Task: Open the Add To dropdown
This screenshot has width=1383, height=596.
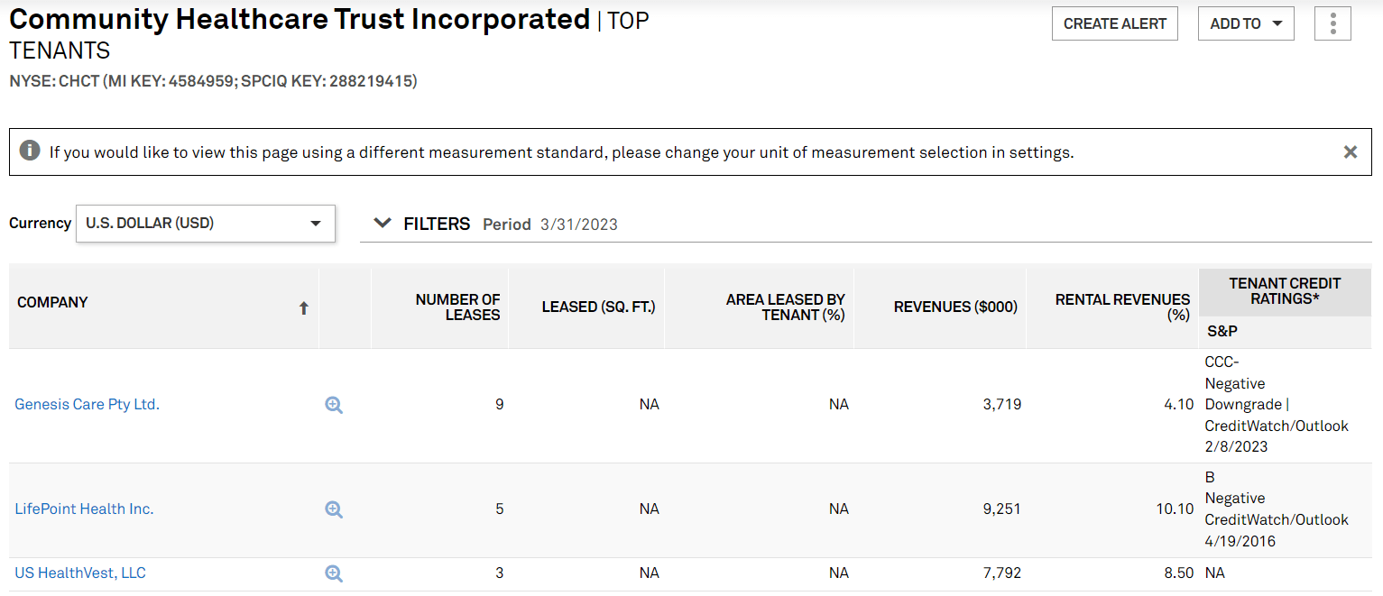Action: coord(1245,23)
